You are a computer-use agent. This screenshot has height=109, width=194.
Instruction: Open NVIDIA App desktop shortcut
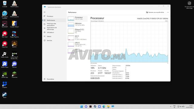pyautogui.click(x=5, y=75)
